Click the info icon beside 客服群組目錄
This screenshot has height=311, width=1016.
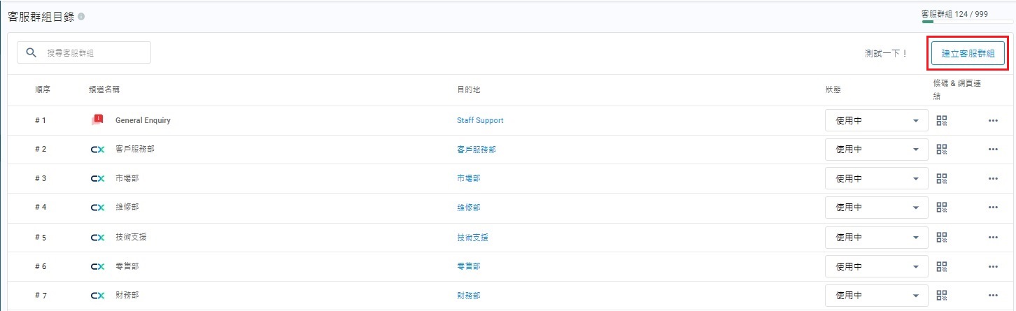point(82,16)
